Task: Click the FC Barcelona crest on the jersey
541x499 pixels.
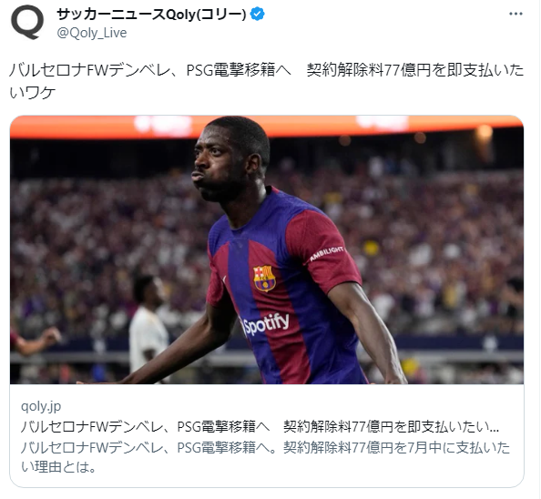Action: 264,278
